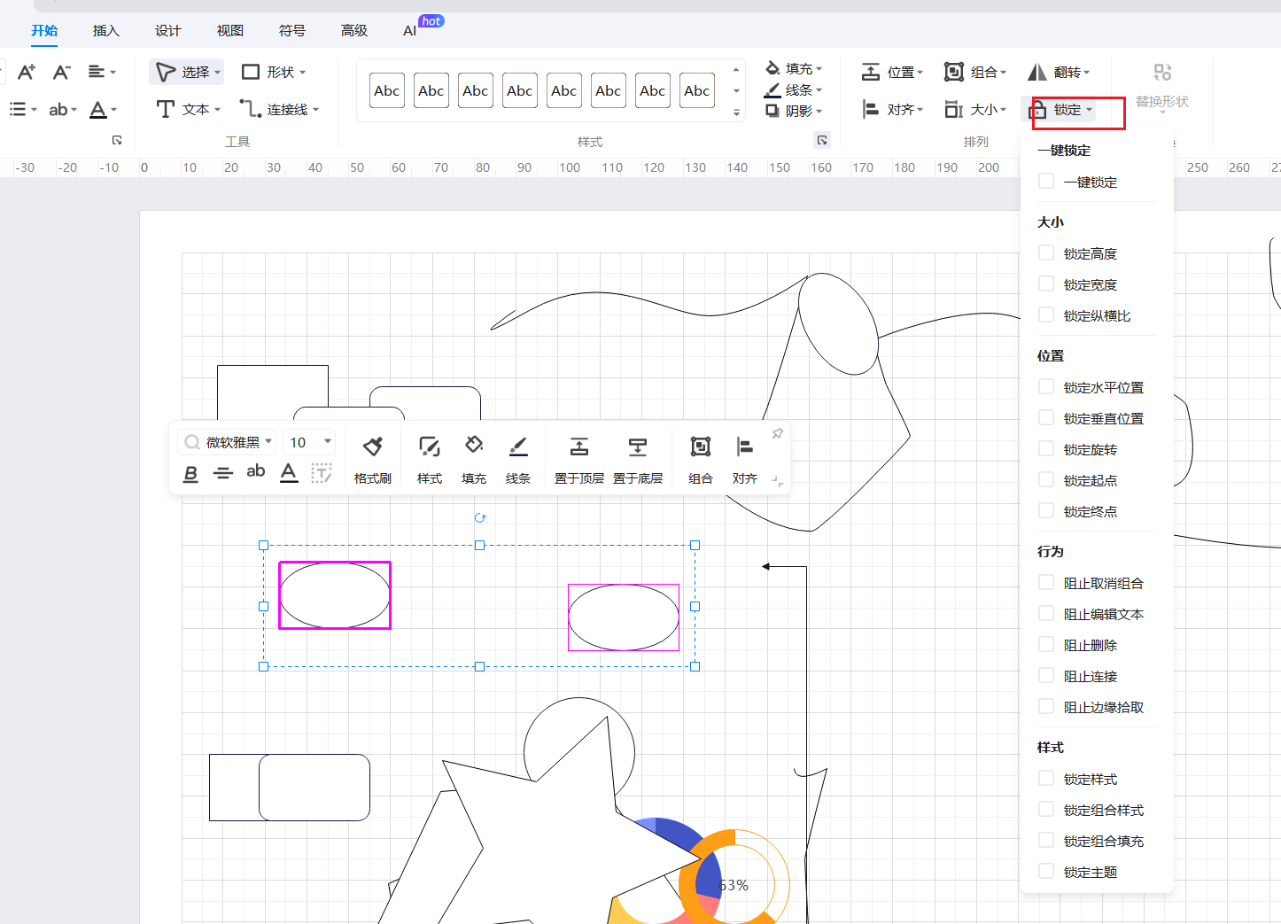The image size is (1281, 924).
Task: Tick the 锁定旋转 checkbox
Action: [x=1046, y=449]
